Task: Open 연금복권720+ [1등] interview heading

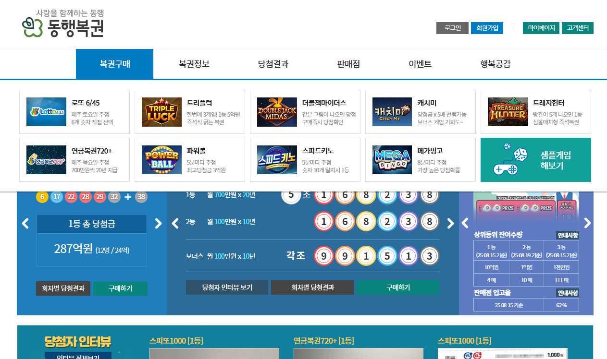Action: (324, 341)
